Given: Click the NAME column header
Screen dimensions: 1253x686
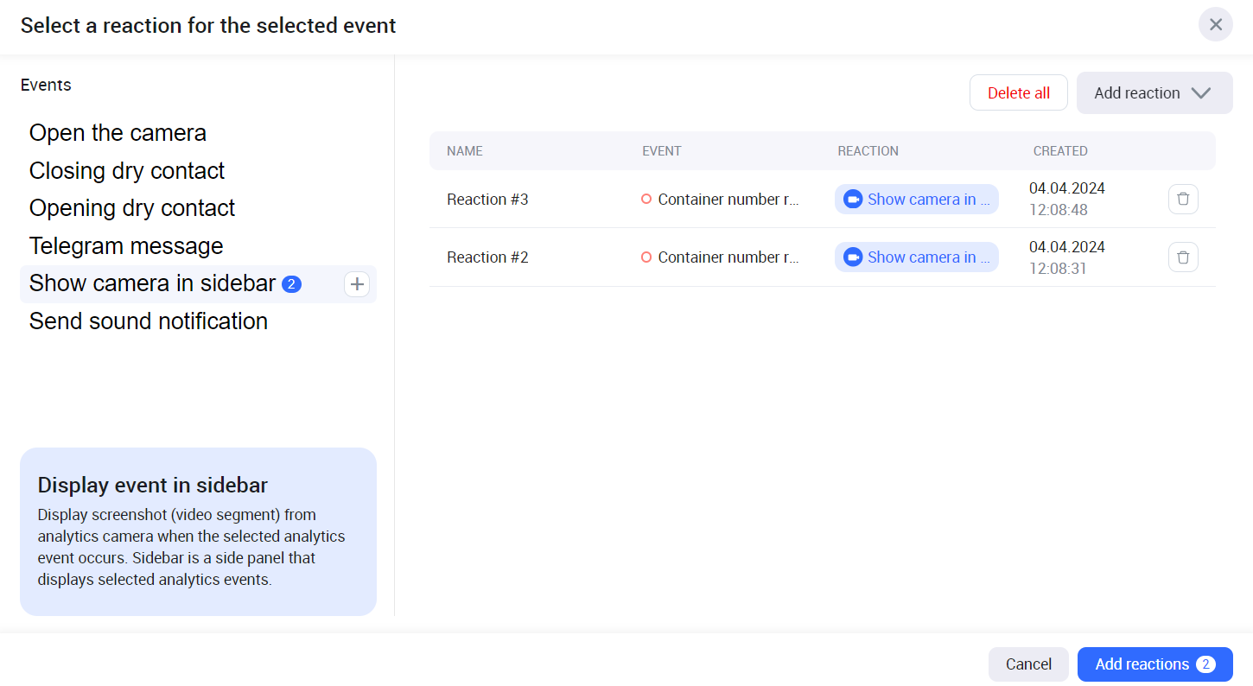Looking at the screenshot, I should (465, 151).
